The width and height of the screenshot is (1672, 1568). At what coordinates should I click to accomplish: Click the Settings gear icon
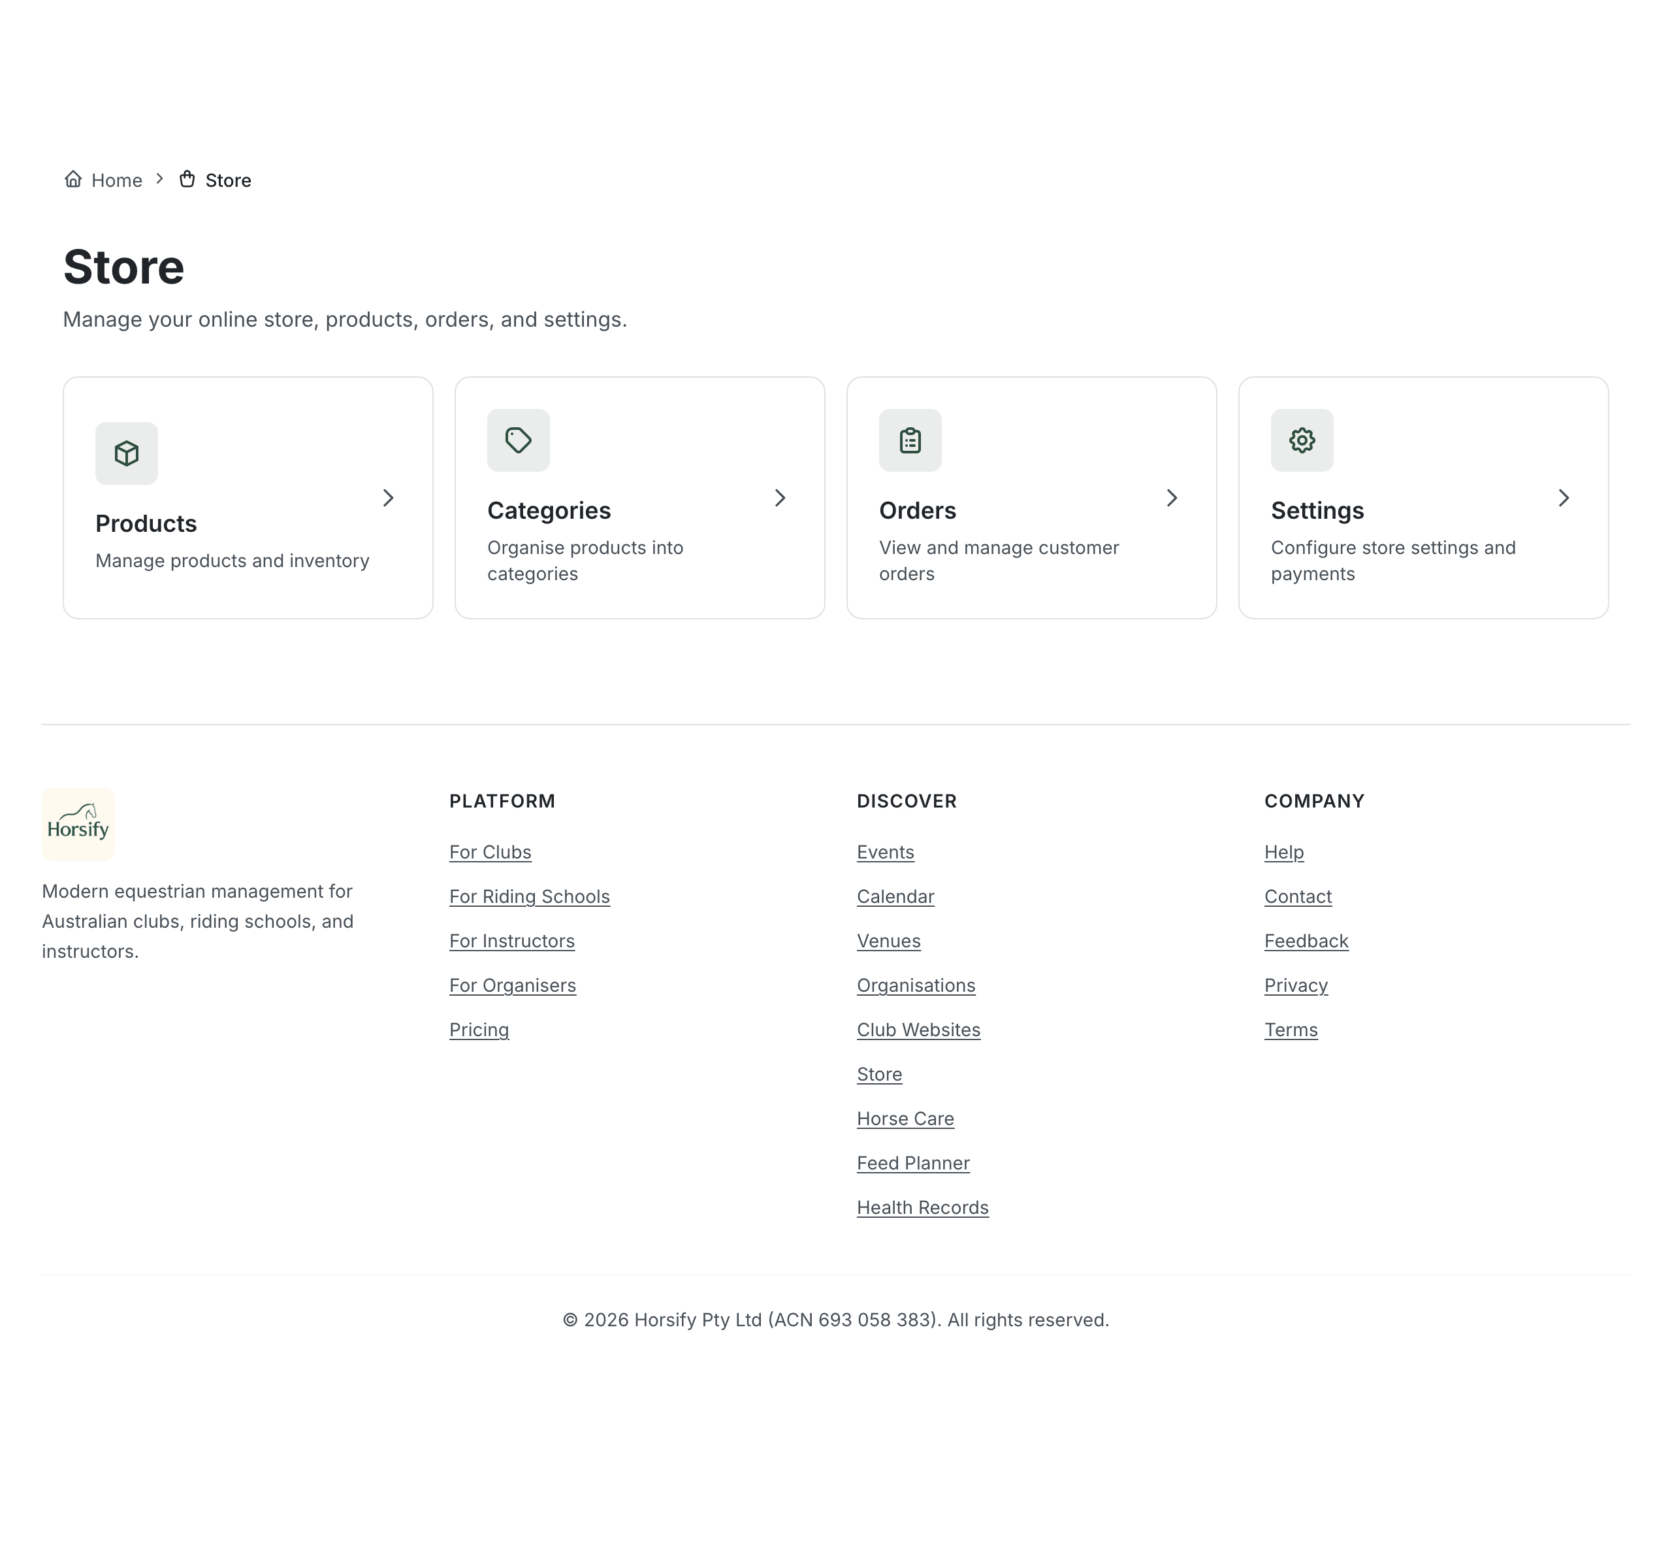coord(1302,440)
